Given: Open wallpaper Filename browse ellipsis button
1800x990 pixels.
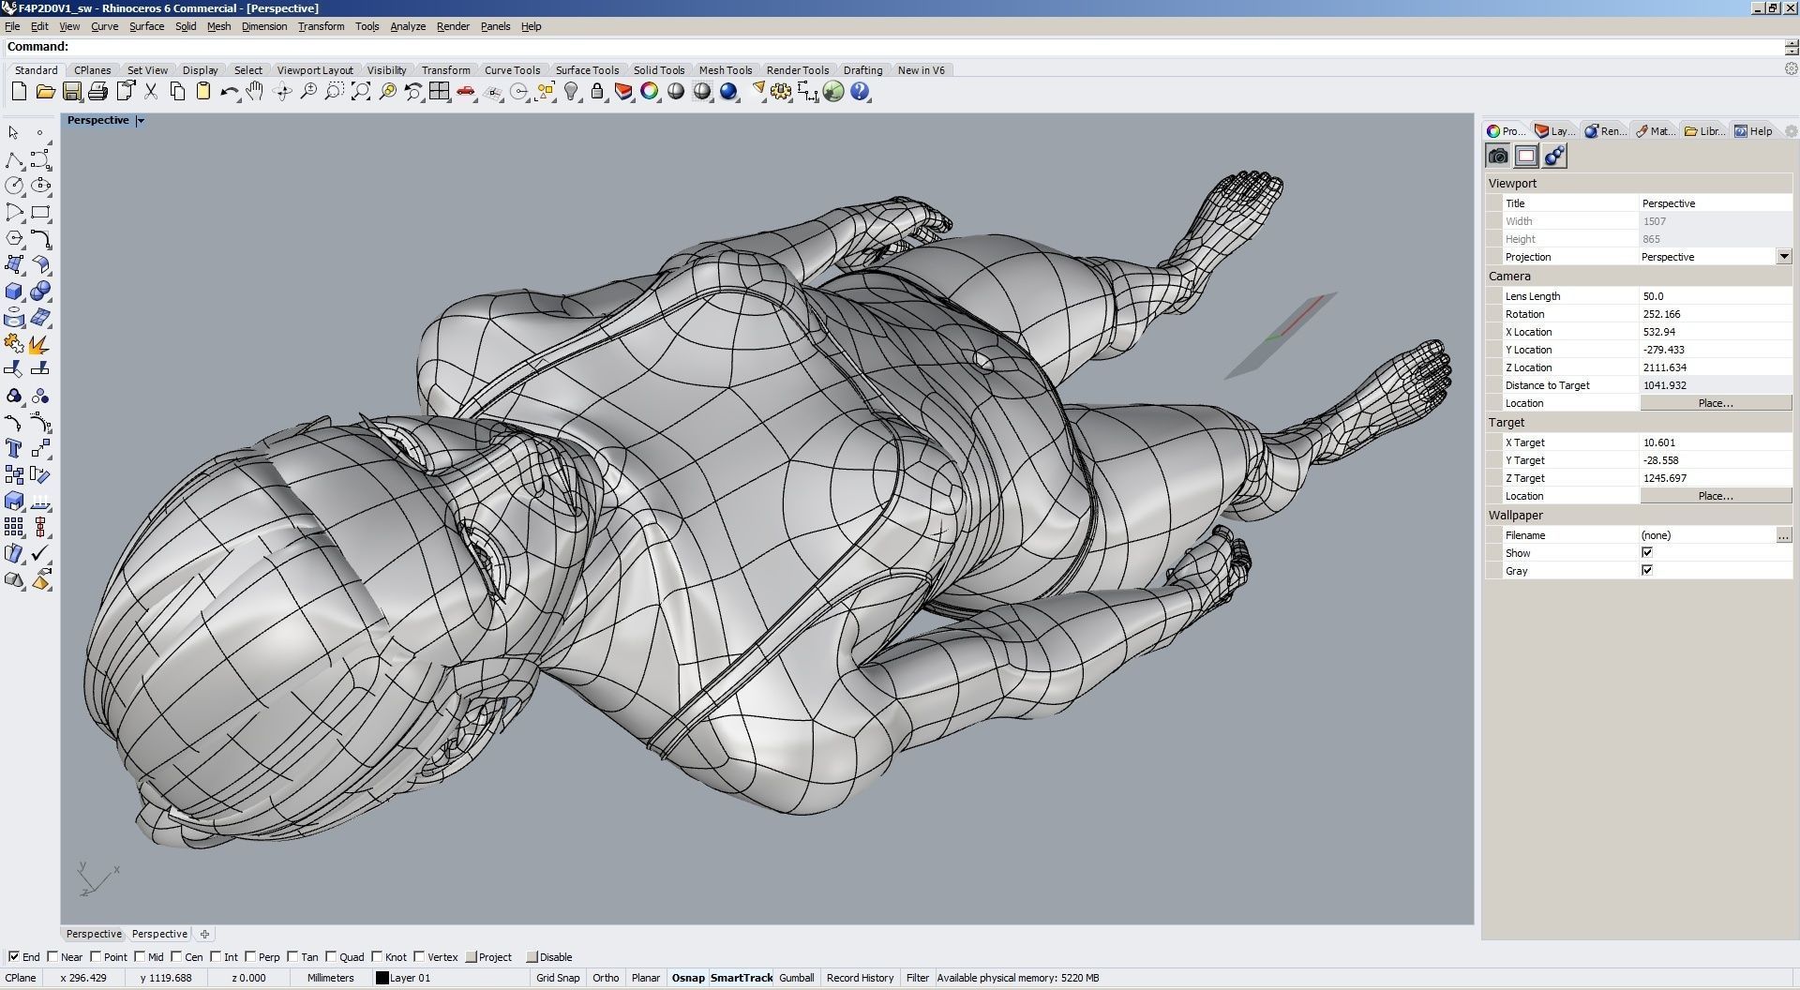Looking at the screenshot, I should pos(1783,535).
